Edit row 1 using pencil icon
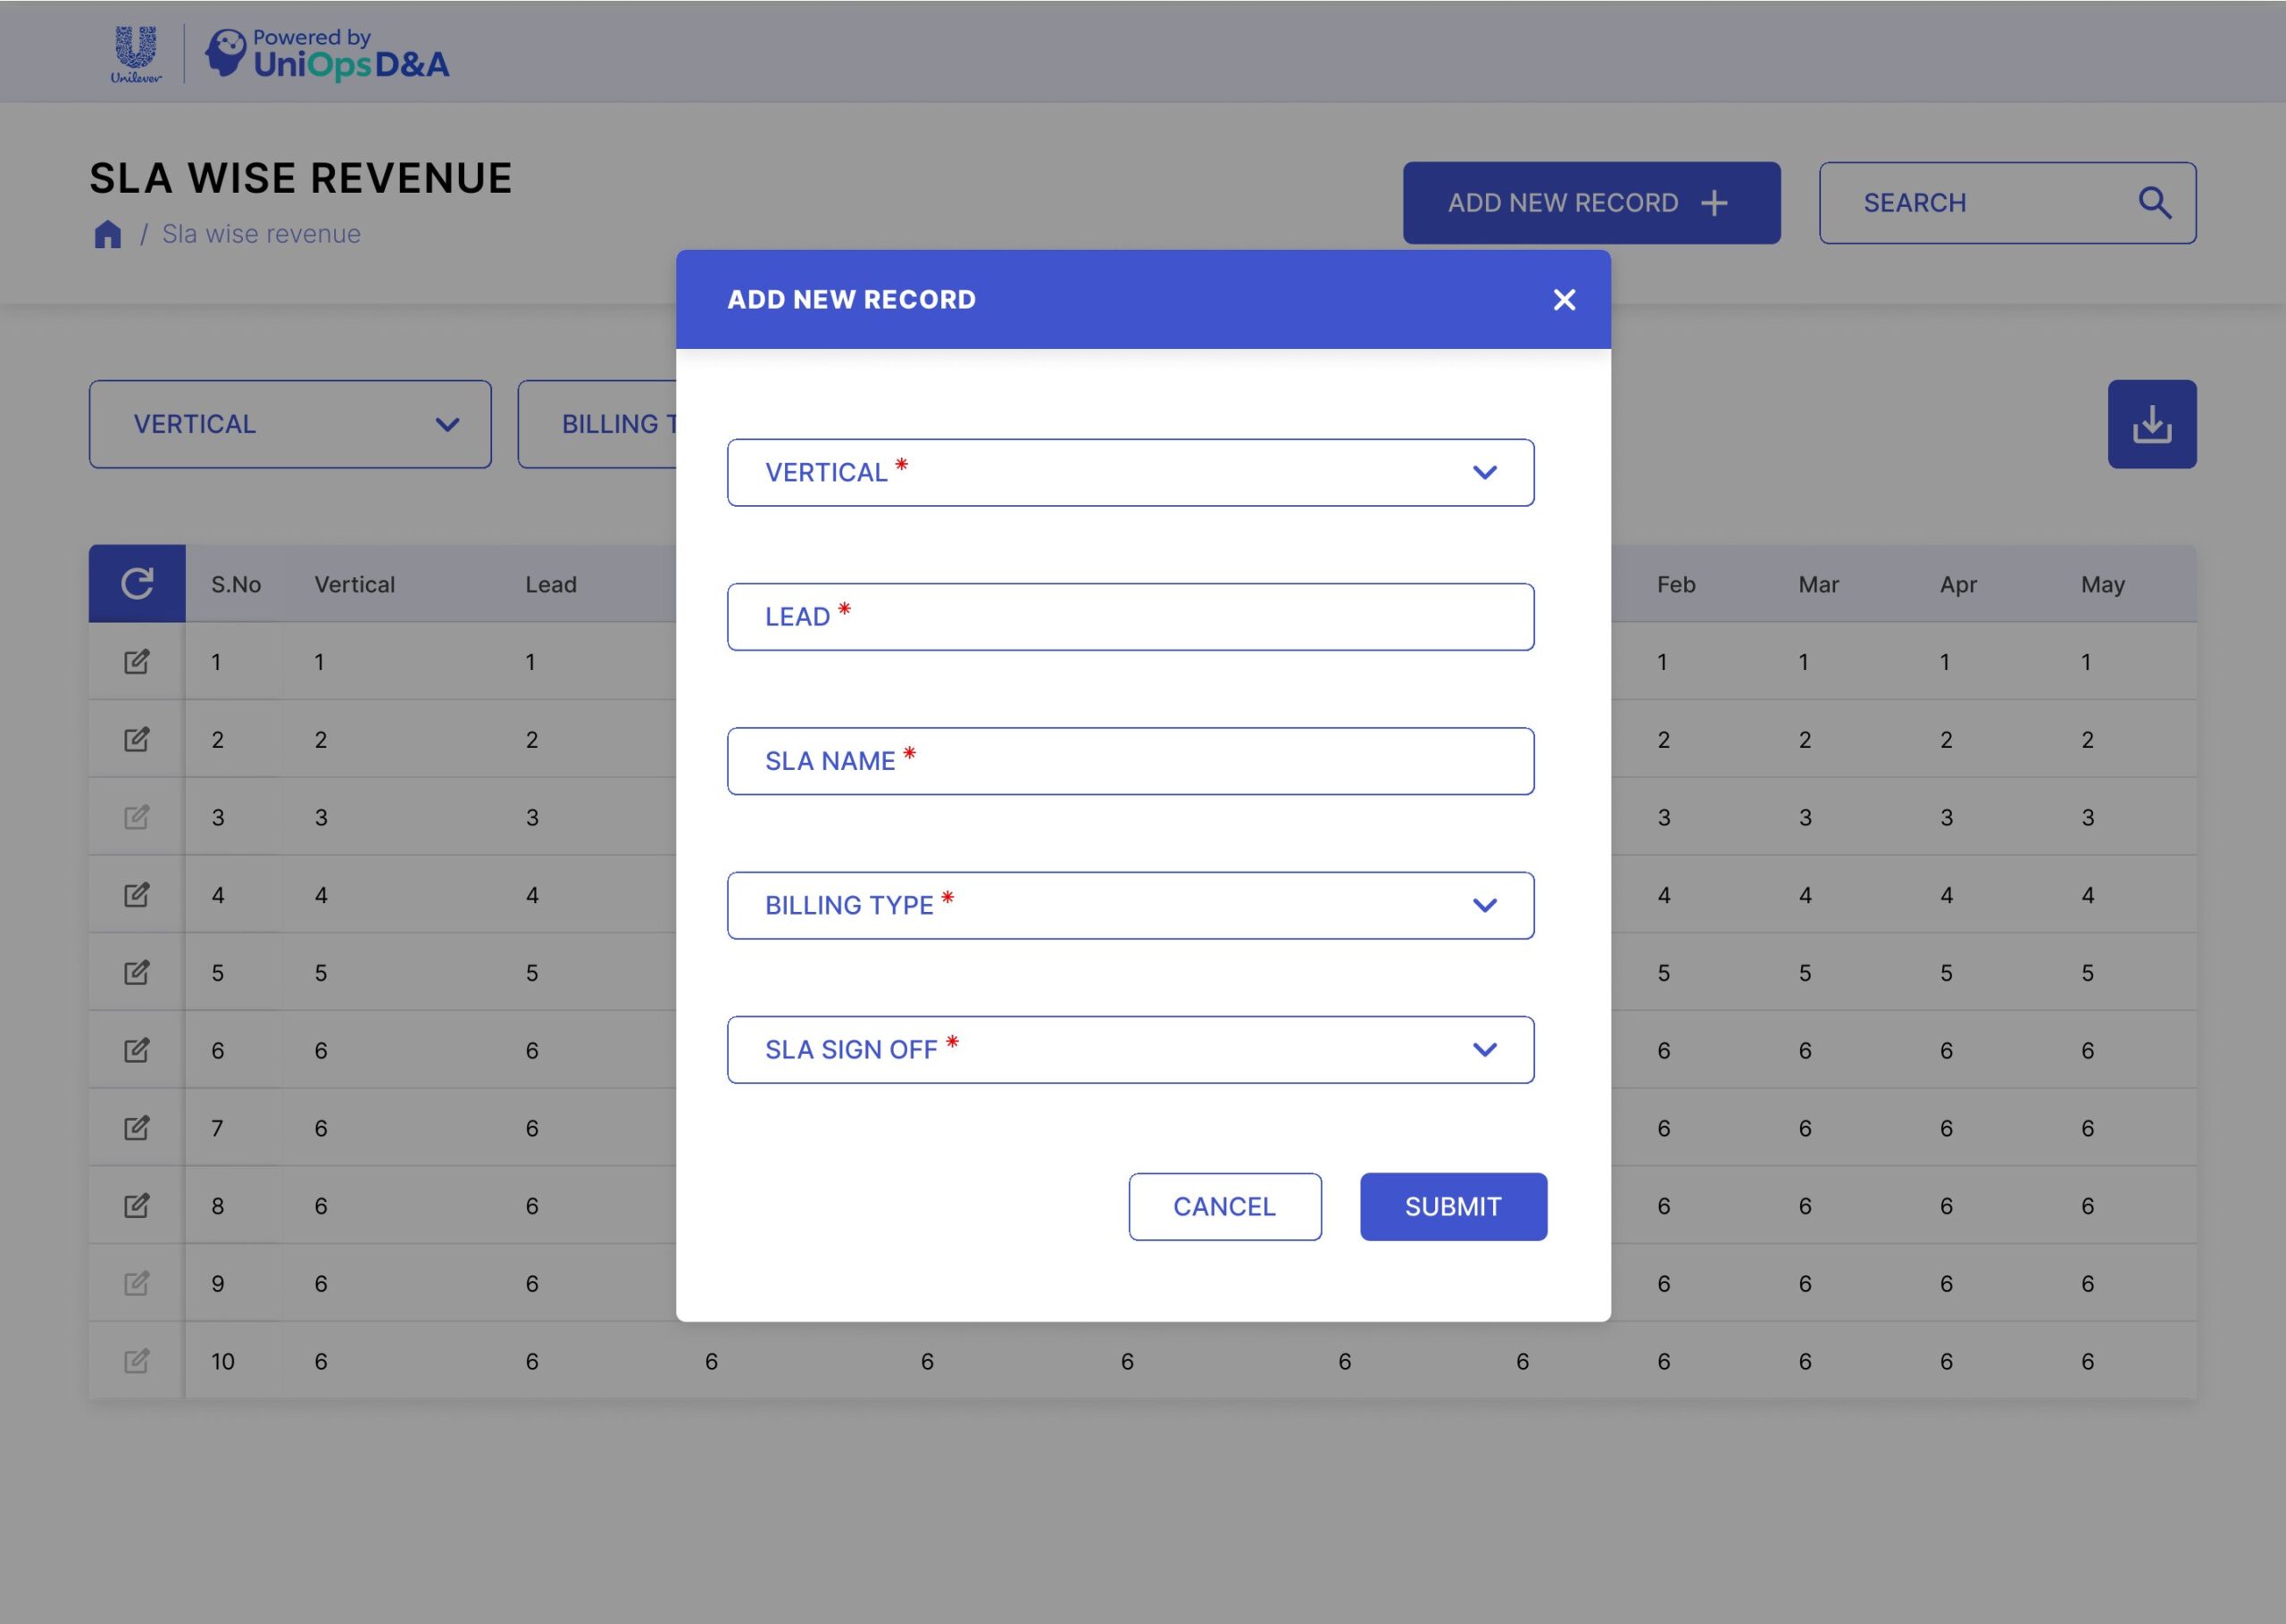2286x1624 pixels. [137, 661]
